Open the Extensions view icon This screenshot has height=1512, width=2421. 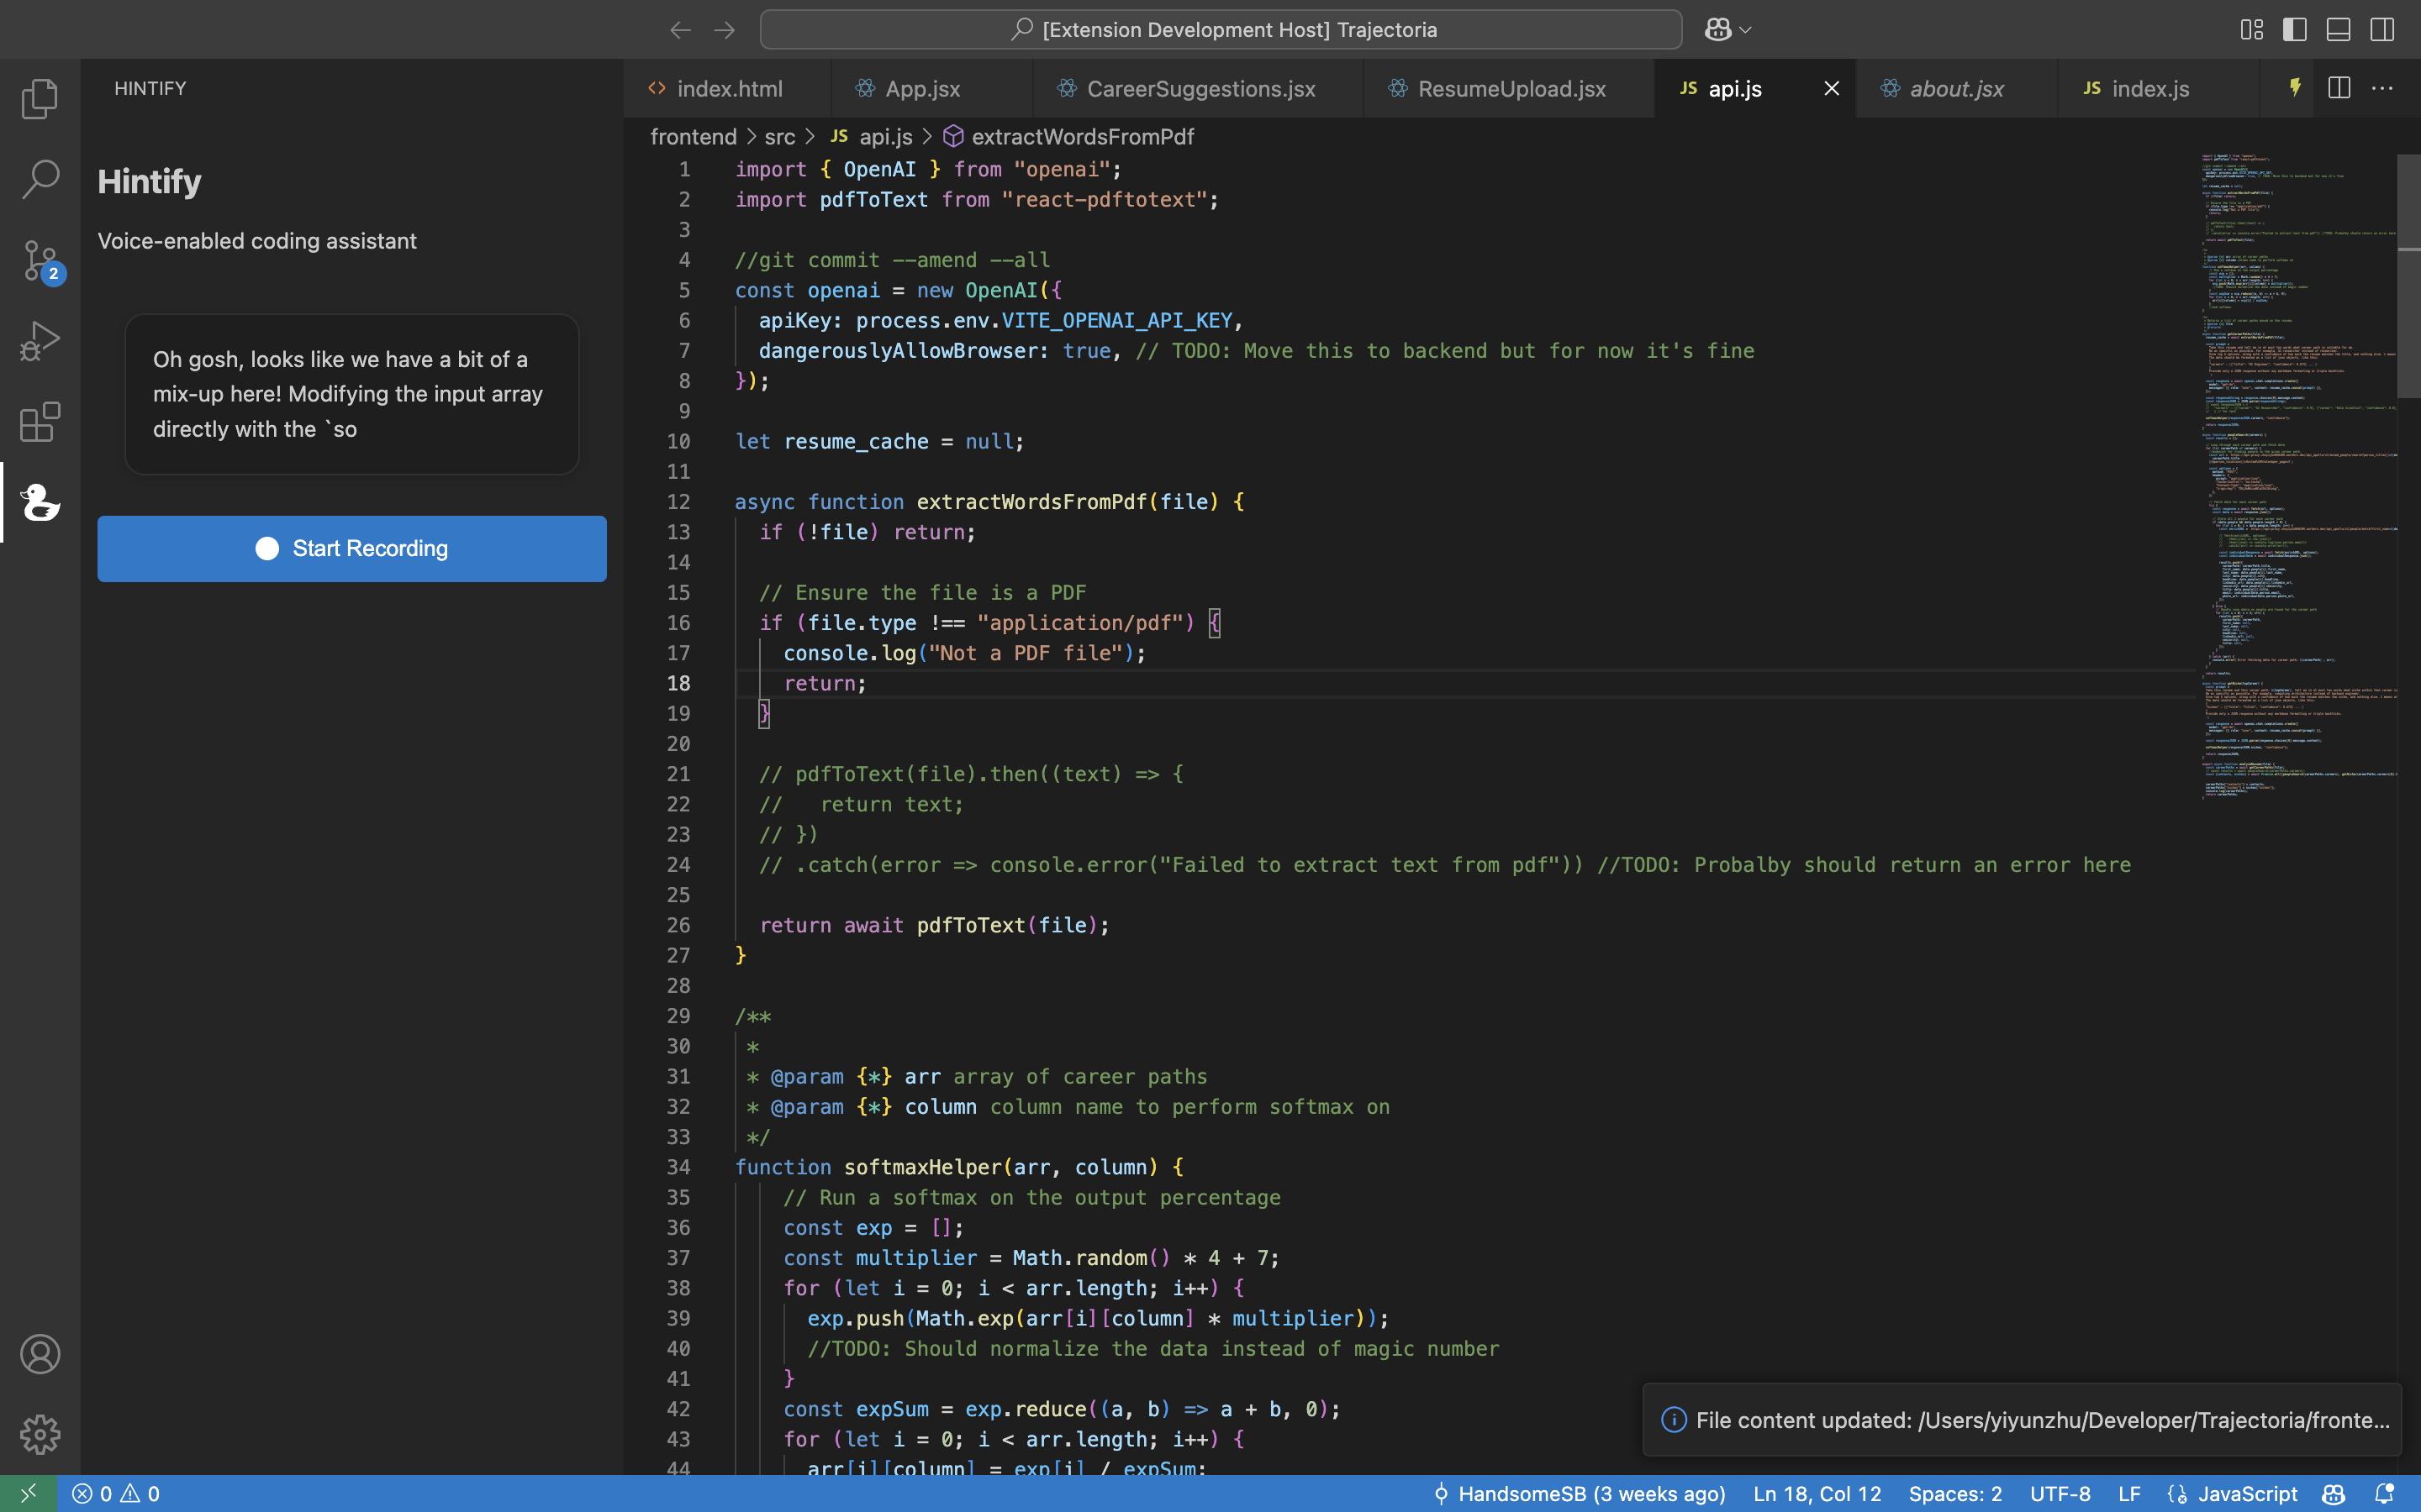click(40, 422)
